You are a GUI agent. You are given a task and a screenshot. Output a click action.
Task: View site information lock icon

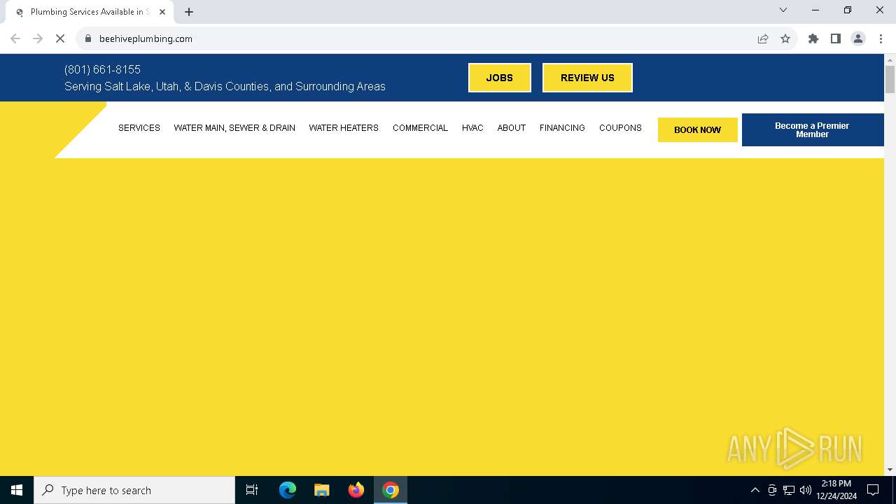click(88, 38)
